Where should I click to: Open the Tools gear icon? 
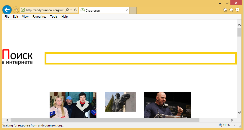(237, 10)
